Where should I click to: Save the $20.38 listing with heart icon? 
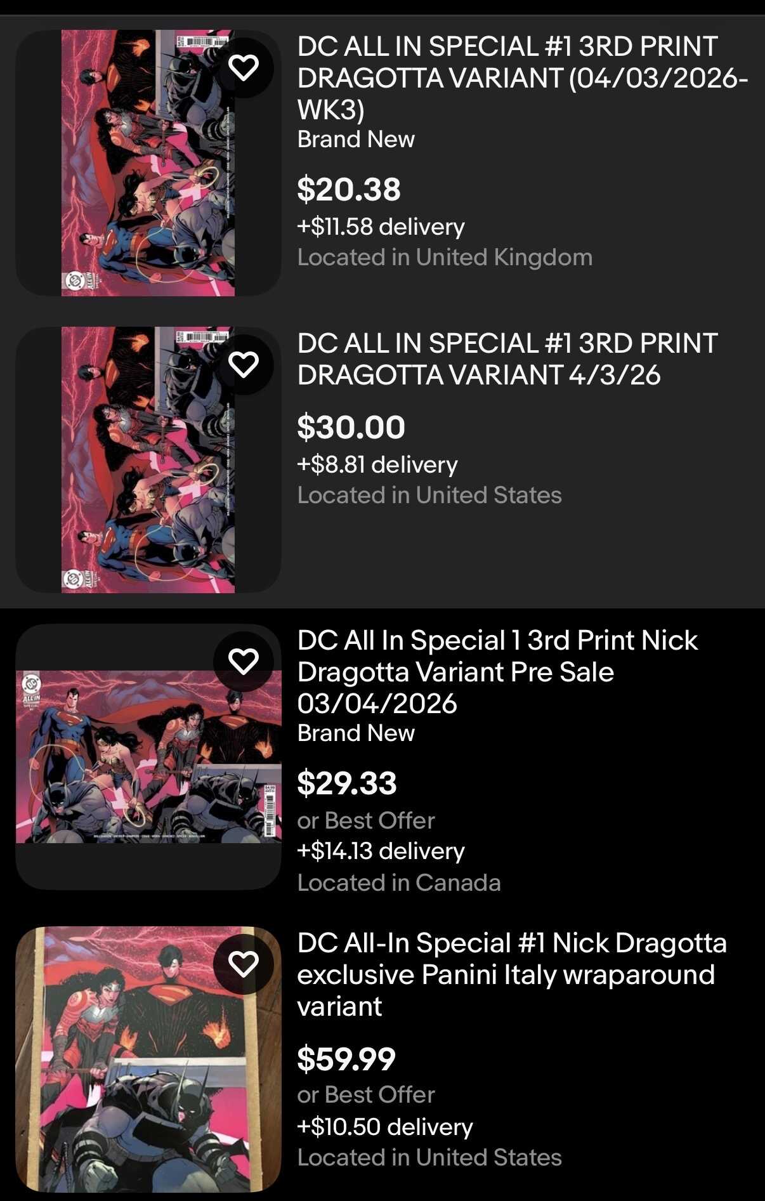[244, 67]
